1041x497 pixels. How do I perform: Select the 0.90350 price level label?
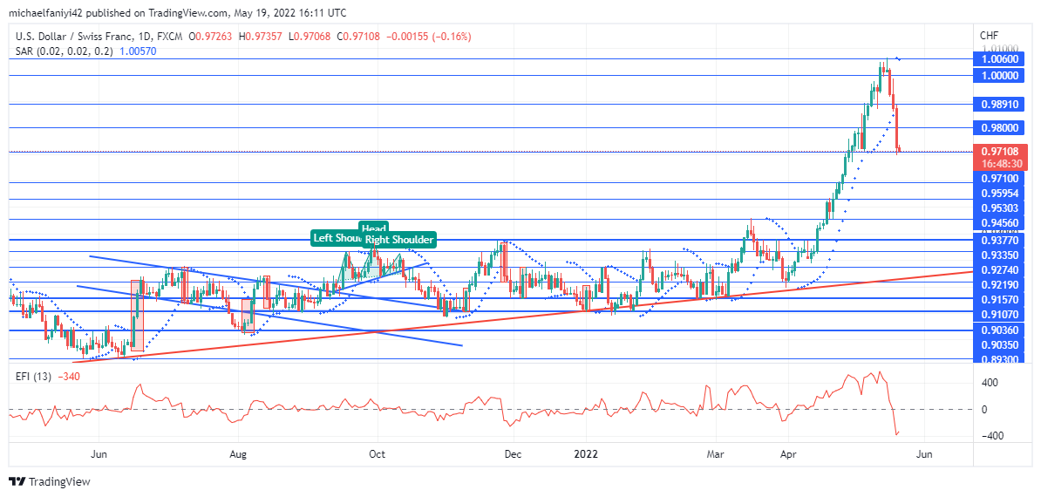[x=999, y=345]
